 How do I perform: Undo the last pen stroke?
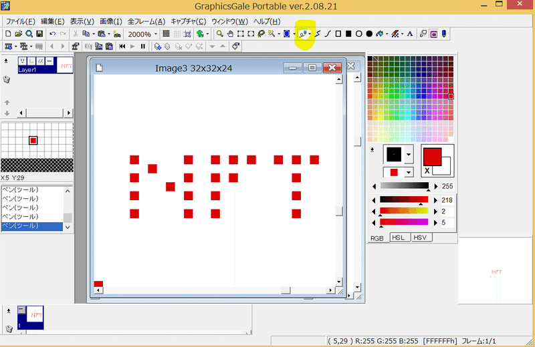(53, 34)
